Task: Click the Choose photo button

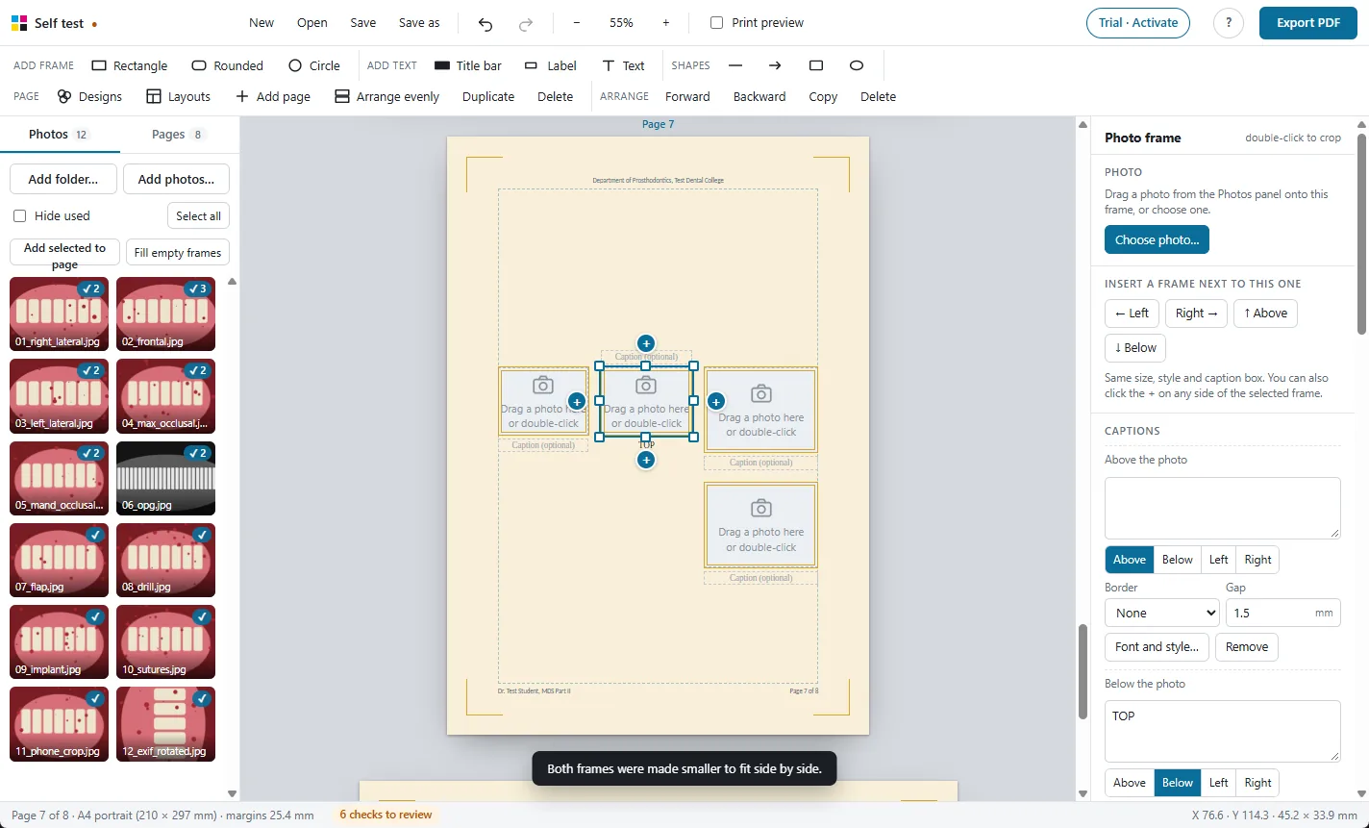Action: tap(1157, 239)
